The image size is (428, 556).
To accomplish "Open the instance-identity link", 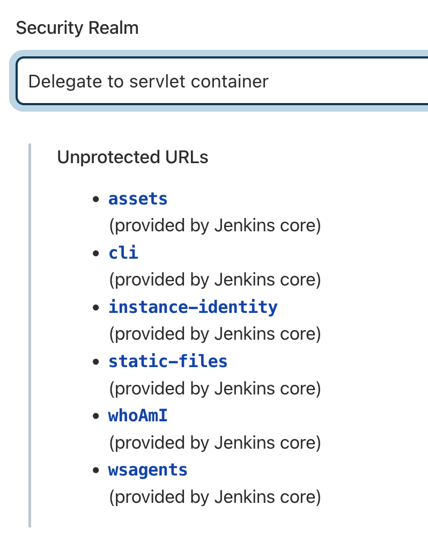I will [x=193, y=307].
